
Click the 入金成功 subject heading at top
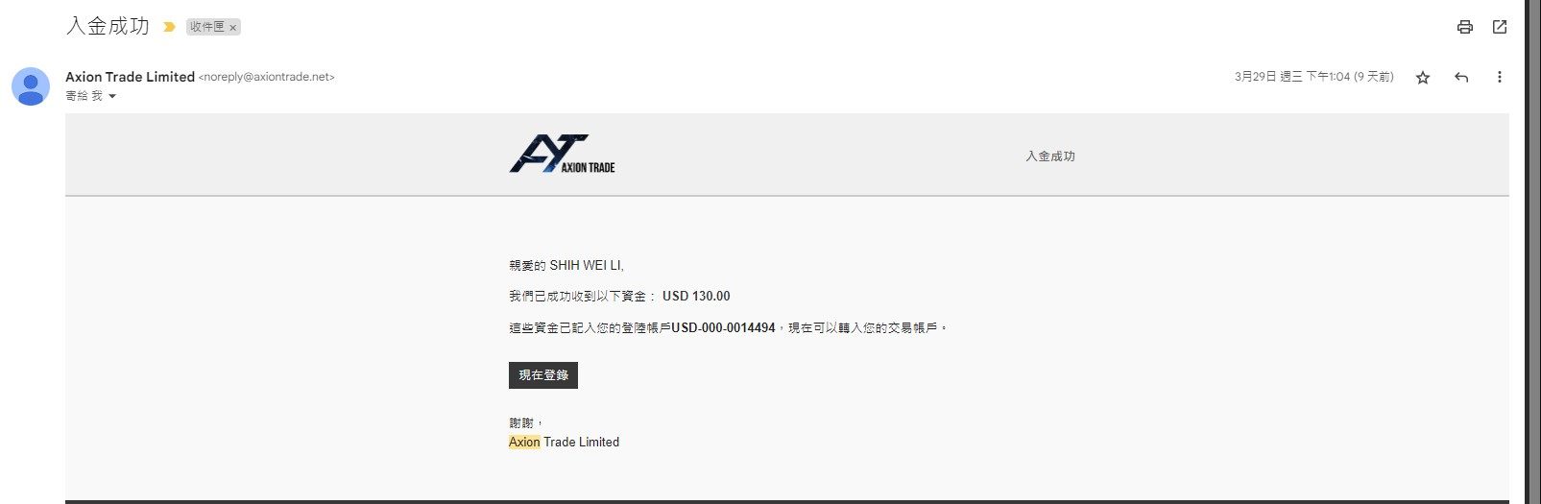click(108, 26)
